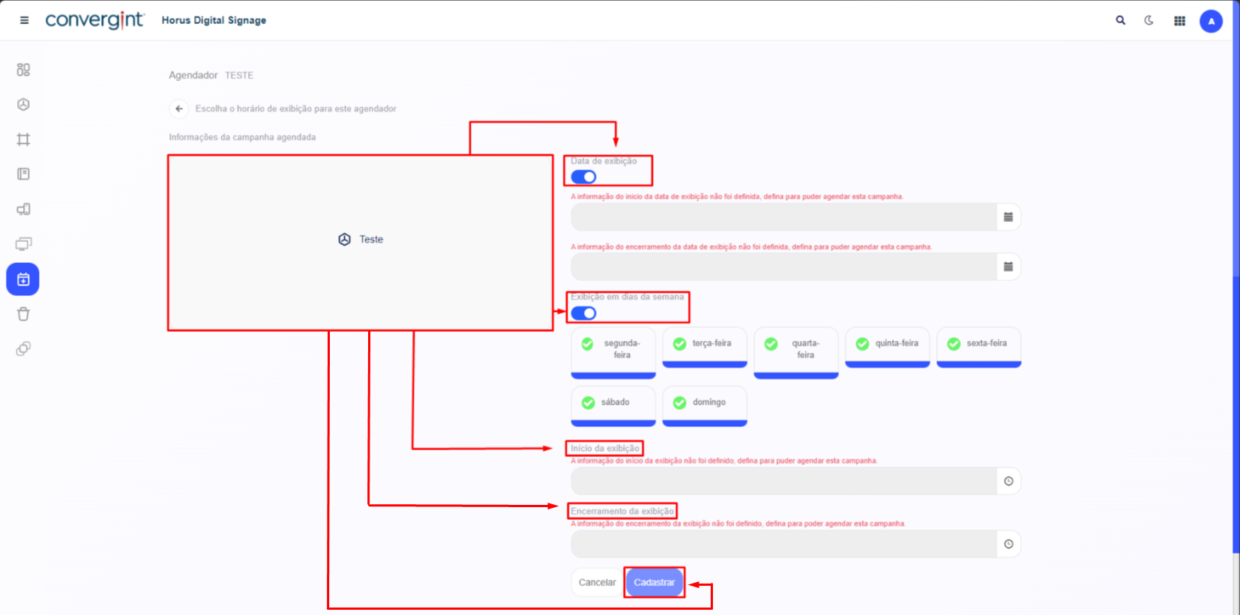Viewport: 1240px width, 615px height.
Task: Click the Encerramento da exibição time field
Action: (783, 544)
